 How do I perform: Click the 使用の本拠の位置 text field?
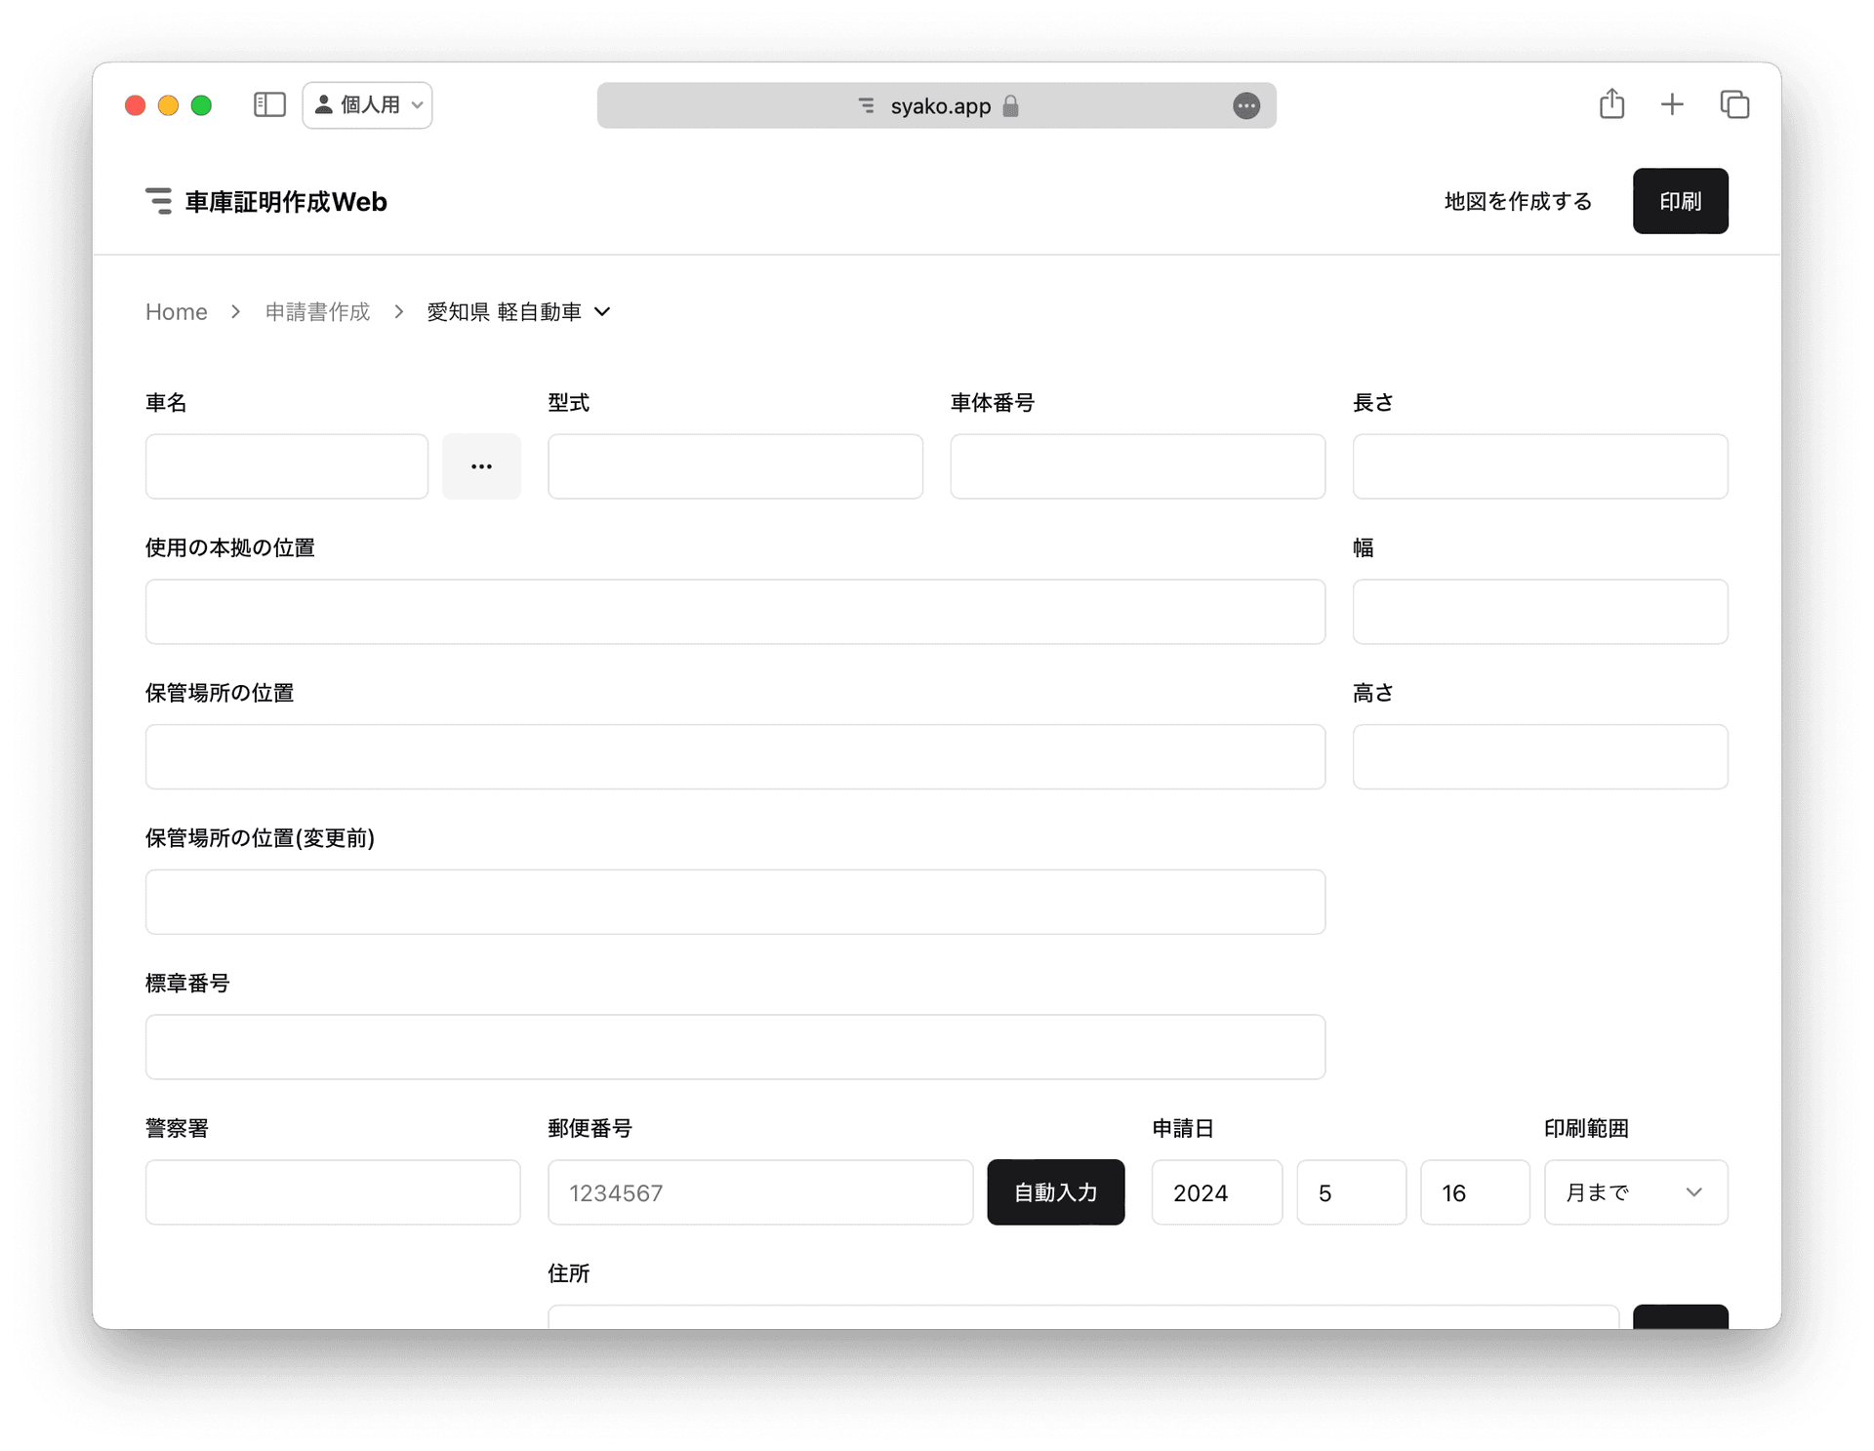(735, 612)
